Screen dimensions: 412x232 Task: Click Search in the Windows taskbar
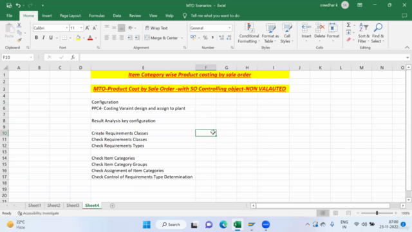[x=171, y=224]
